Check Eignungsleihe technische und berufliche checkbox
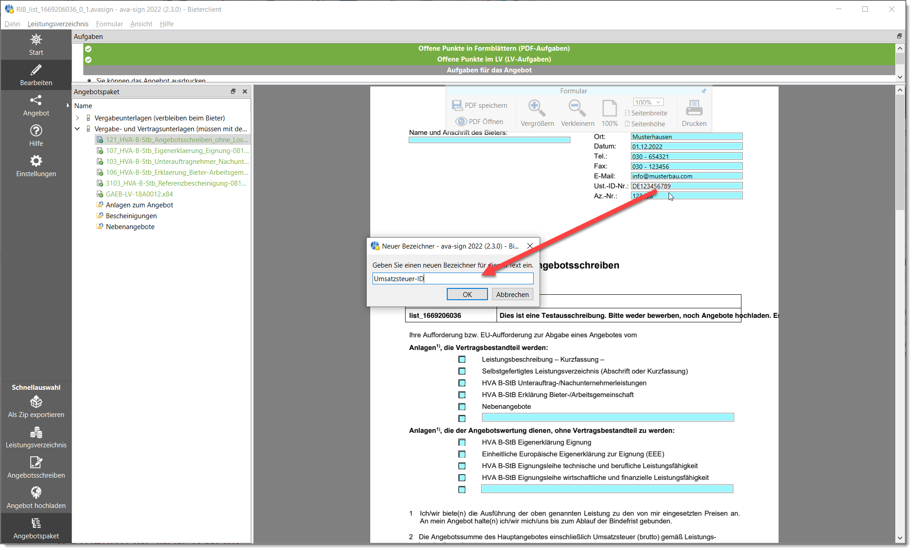The height and width of the screenshot is (551, 913). (x=462, y=466)
